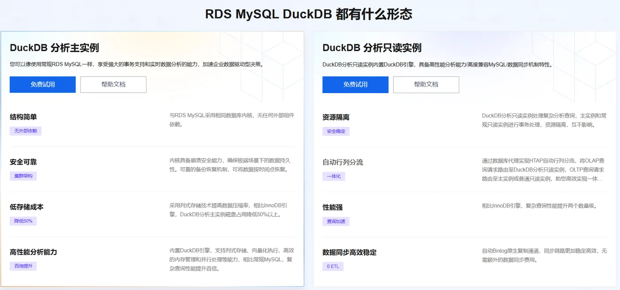Click the 数据同步高效稳定 feature heading
This screenshot has height=290, width=620.
(x=349, y=252)
